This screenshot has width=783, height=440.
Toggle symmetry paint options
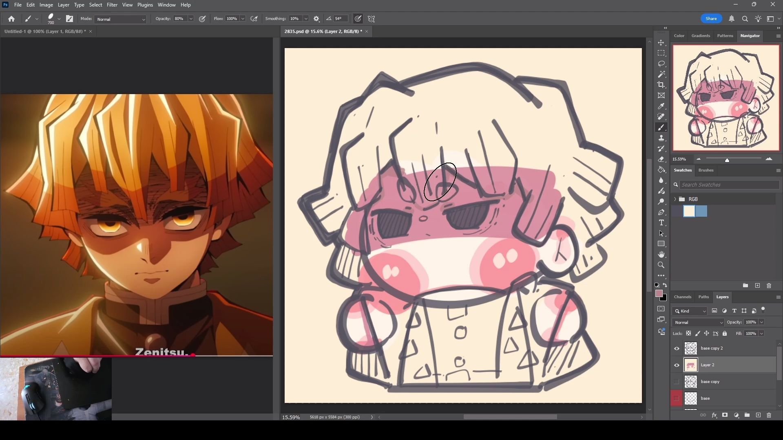click(x=371, y=19)
